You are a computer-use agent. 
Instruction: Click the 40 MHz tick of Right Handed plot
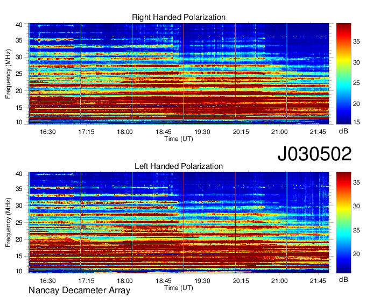click(x=19, y=25)
